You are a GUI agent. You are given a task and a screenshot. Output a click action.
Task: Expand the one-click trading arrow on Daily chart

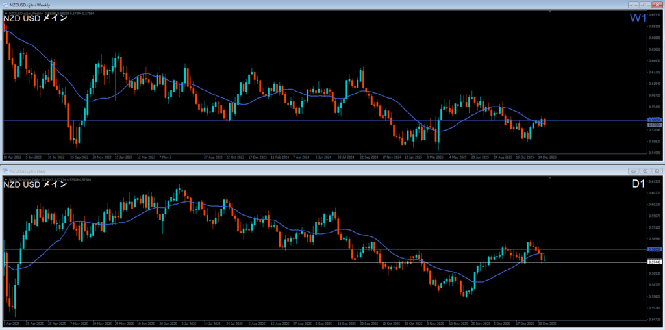[x=6, y=178]
